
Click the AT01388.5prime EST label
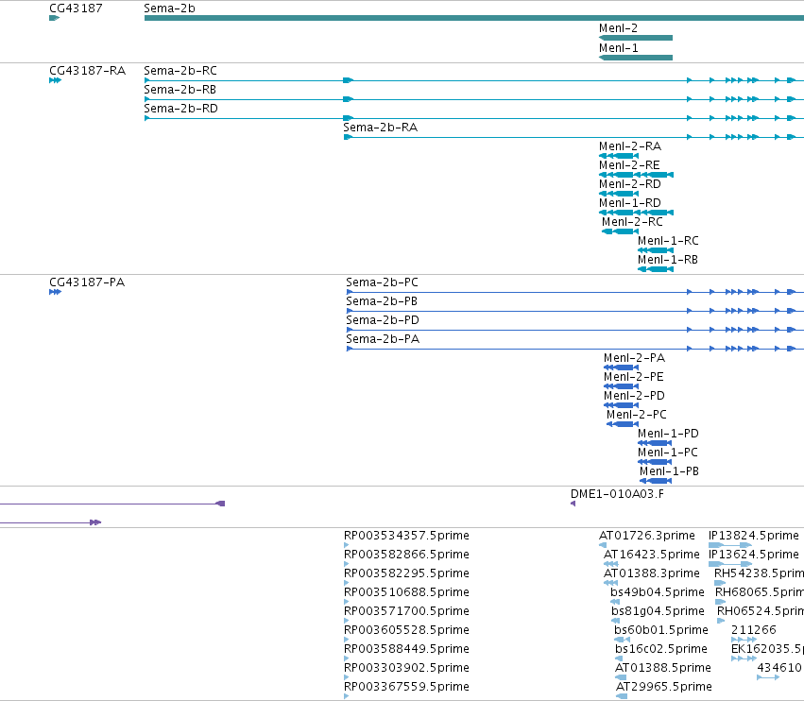663,668
